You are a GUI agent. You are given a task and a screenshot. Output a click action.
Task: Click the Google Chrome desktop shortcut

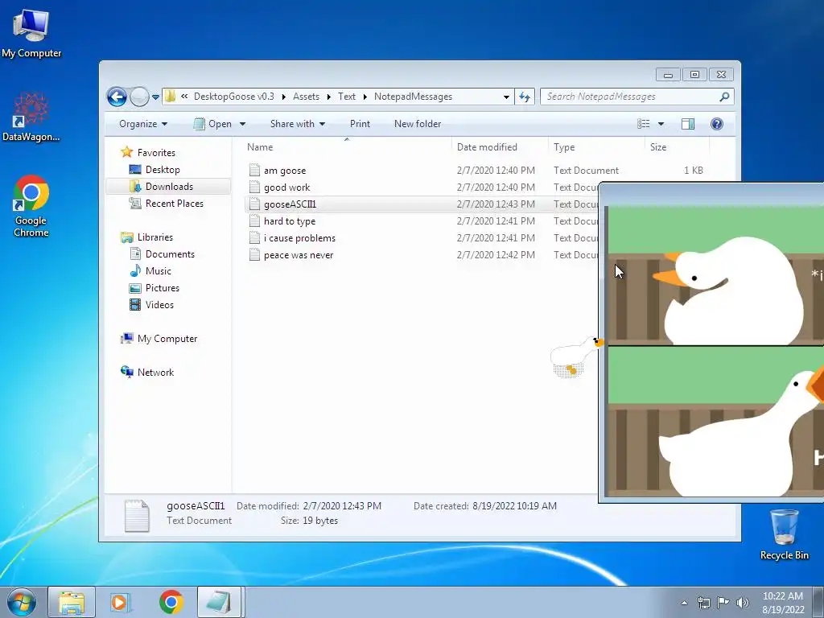31,206
